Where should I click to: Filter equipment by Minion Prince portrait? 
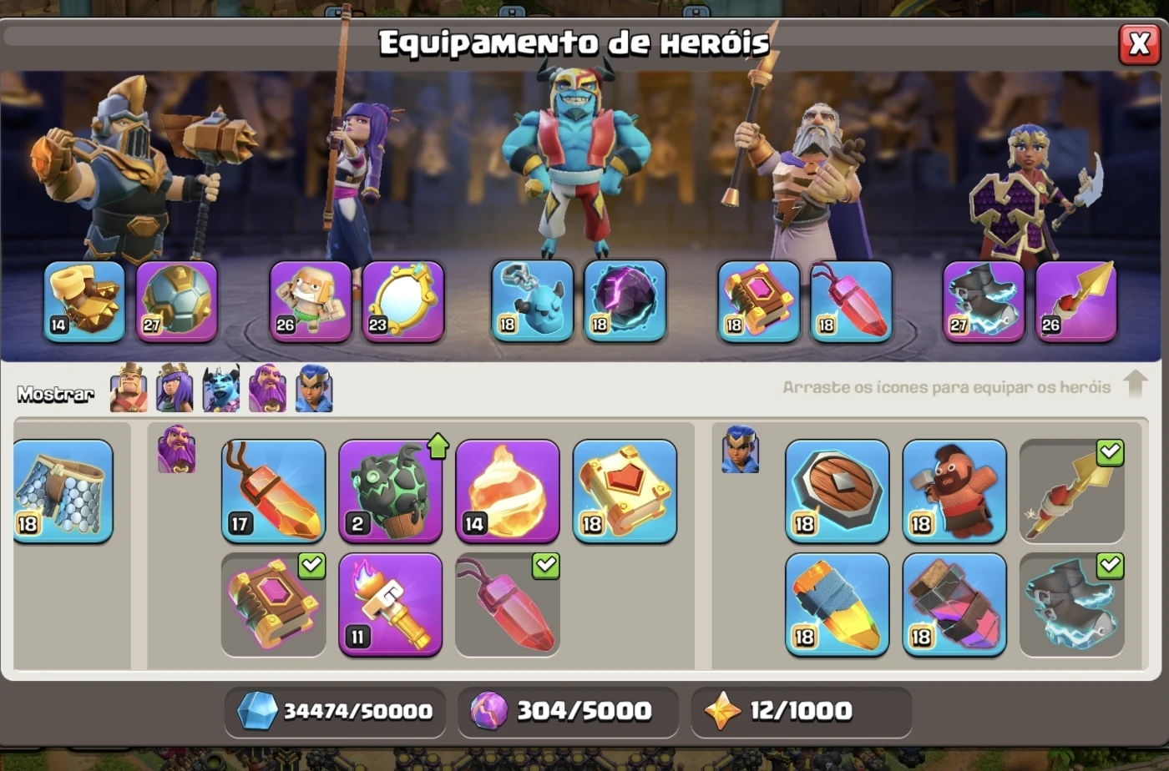[220, 389]
